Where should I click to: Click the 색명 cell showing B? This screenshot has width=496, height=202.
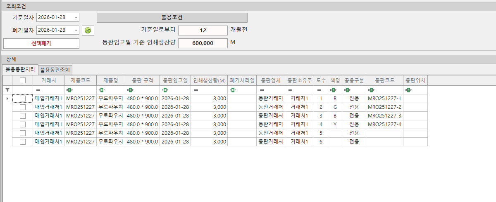(x=335, y=116)
